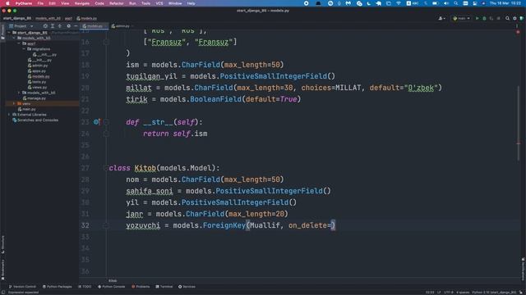Open the Version Control tool window
The width and height of the screenshot is (526, 295).
[x=22, y=287]
